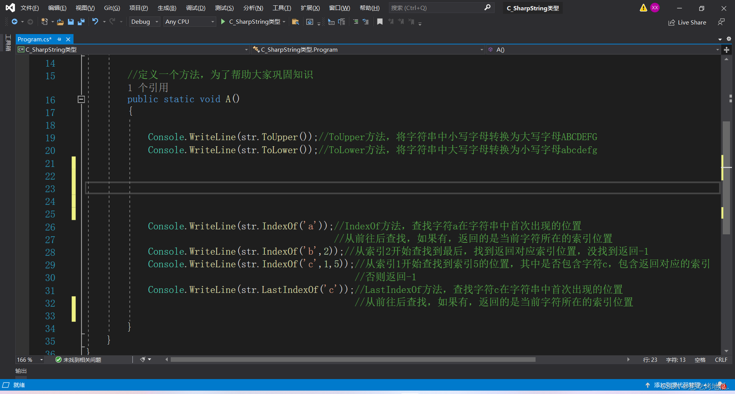Collapse the method A() code region
The width and height of the screenshot is (735, 394).
coord(81,99)
